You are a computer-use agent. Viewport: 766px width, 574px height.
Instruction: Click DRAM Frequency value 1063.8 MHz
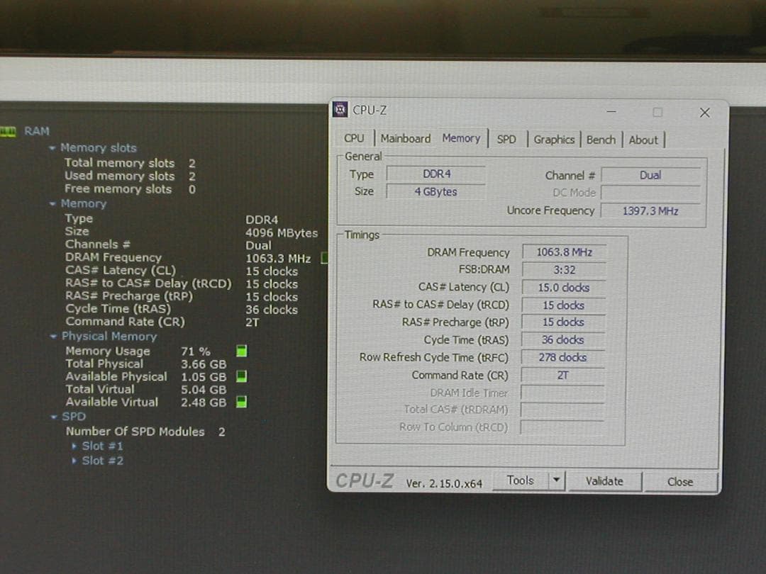click(565, 252)
